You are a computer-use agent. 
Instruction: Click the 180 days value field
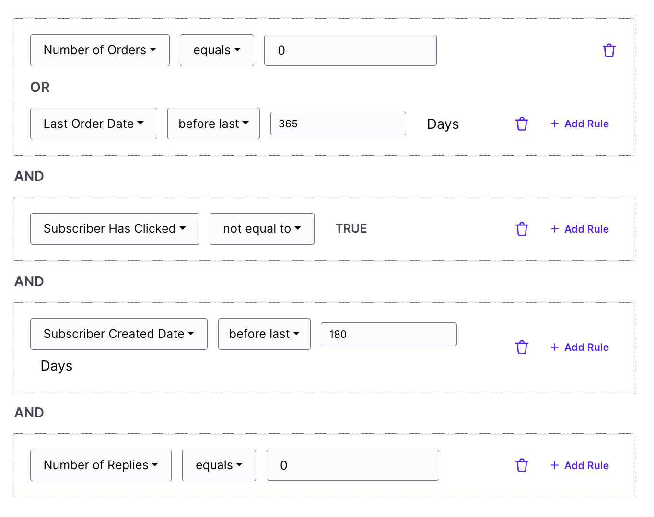(x=388, y=334)
